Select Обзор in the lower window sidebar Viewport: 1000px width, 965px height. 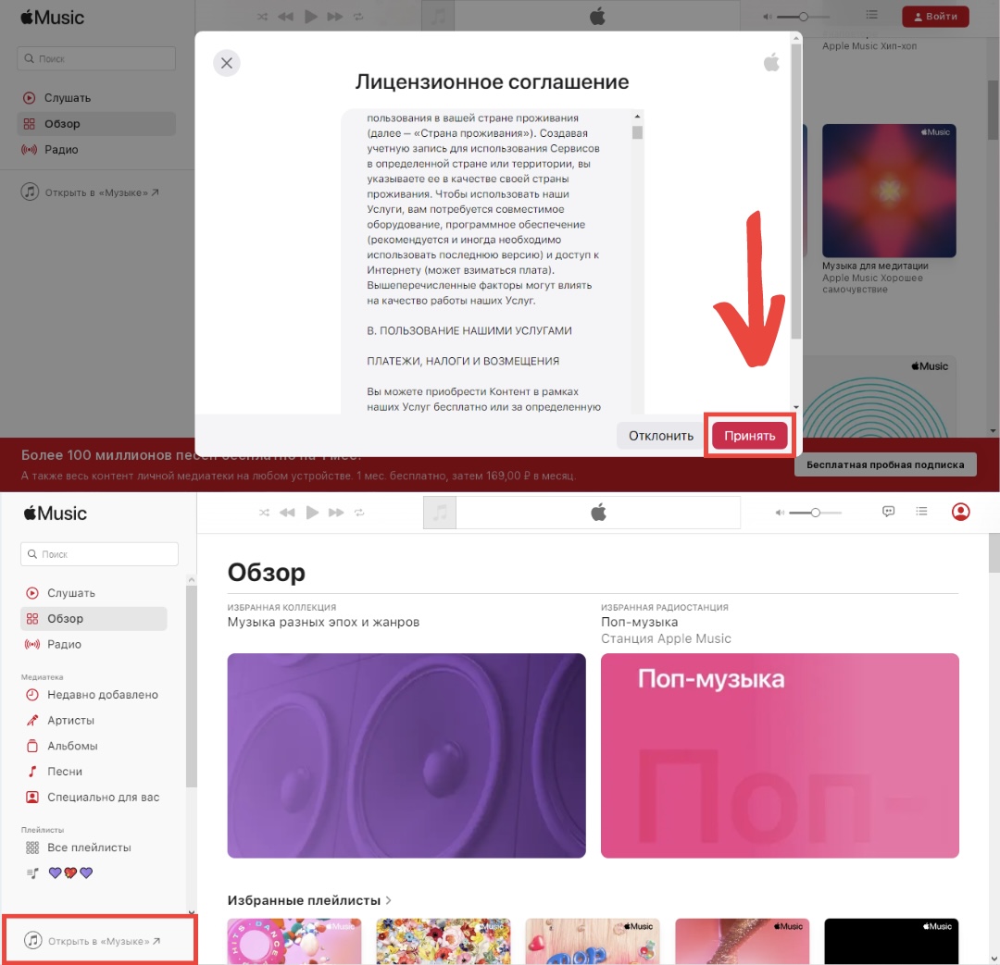click(94, 619)
